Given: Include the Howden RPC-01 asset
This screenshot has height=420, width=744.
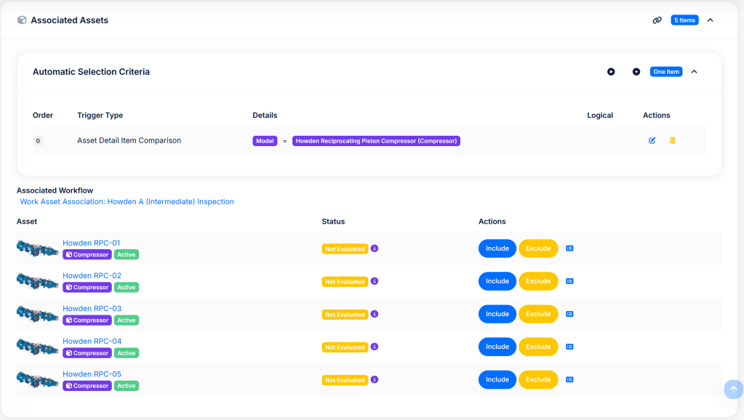Looking at the screenshot, I should pyautogui.click(x=497, y=249).
